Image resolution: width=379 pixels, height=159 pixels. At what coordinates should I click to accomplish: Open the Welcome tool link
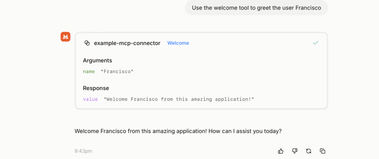coord(178,43)
